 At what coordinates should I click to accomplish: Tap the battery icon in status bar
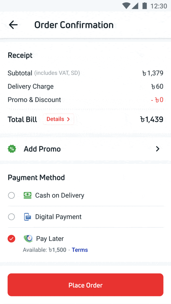coord(145,6)
